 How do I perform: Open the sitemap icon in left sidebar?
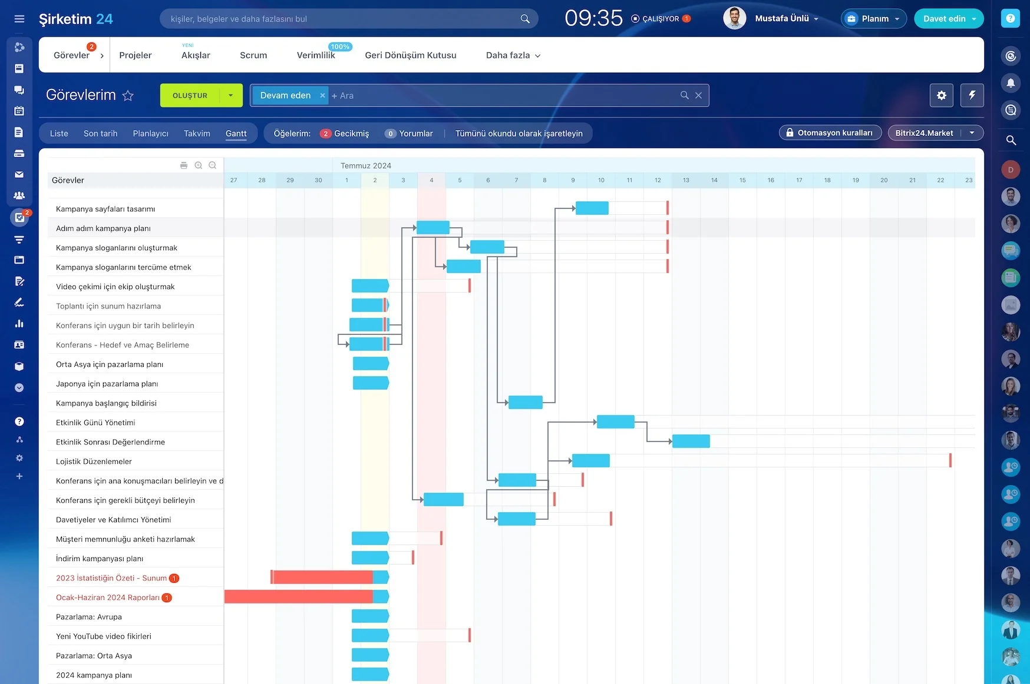click(x=19, y=440)
